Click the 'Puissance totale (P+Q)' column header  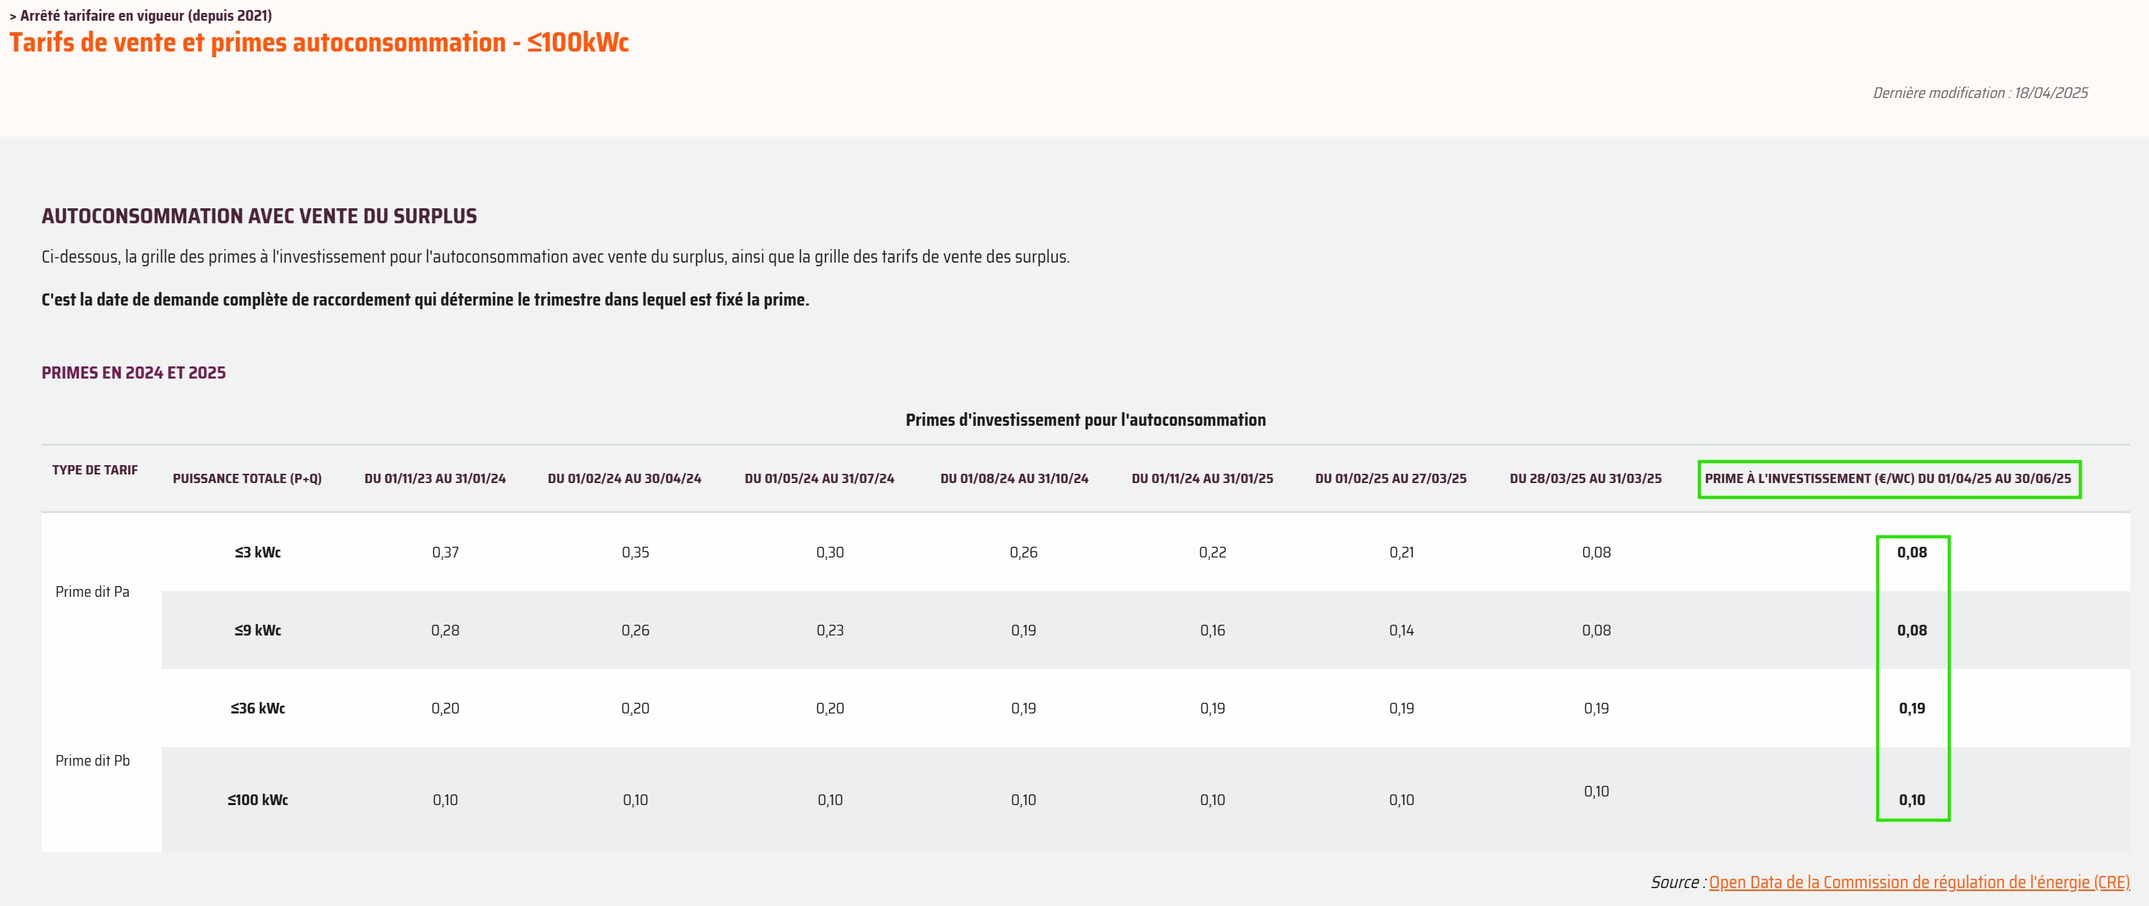click(247, 479)
